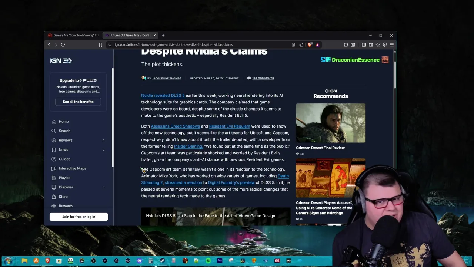This screenshot has width=474, height=267.
Task: Play the 'Nvidia's DLSS 5 Is a Slap' video
Action: (216, 216)
